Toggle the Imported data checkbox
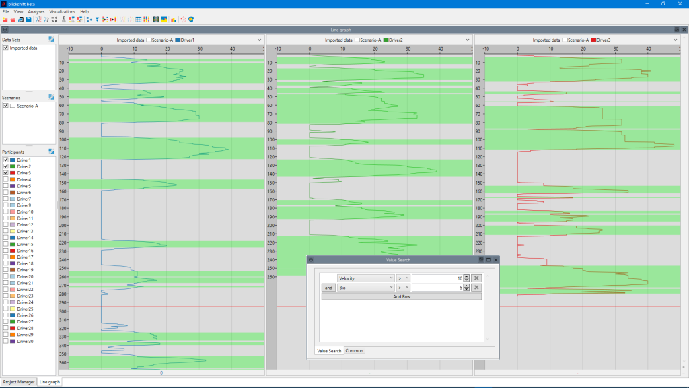The image size is (689, 388). tap(6, 48)
